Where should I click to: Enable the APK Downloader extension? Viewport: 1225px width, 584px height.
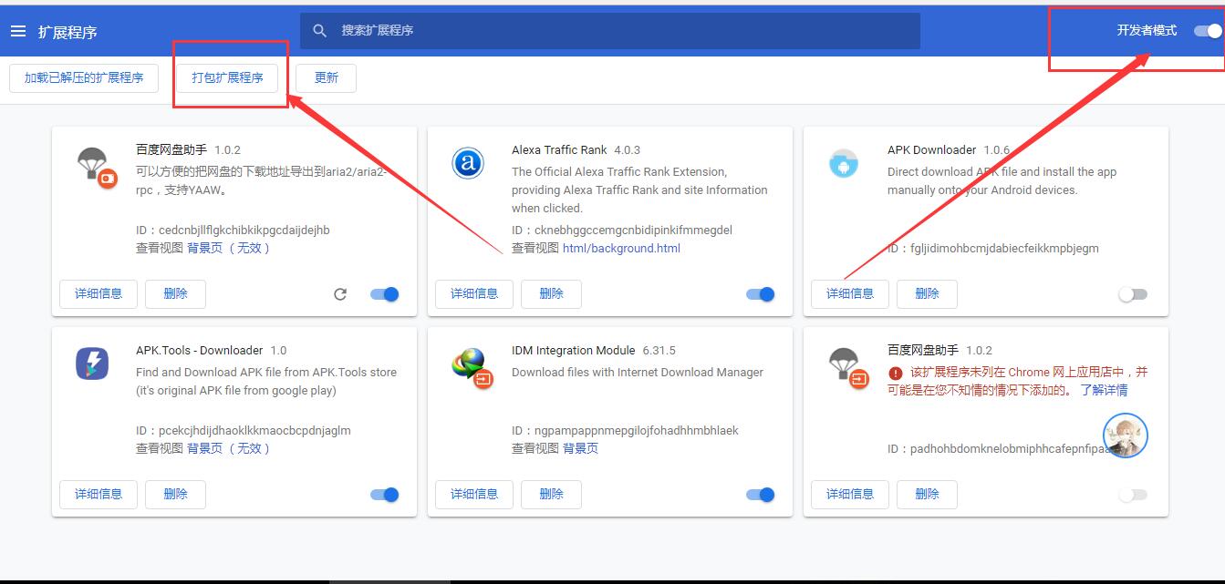[1133, 294]
